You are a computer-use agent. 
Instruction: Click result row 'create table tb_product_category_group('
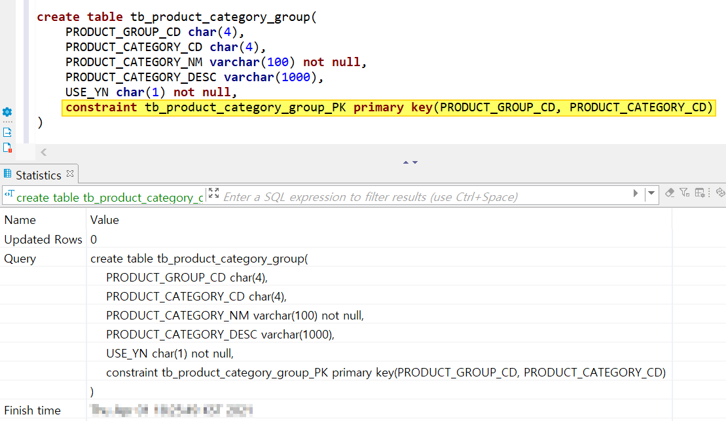point(199,259)
